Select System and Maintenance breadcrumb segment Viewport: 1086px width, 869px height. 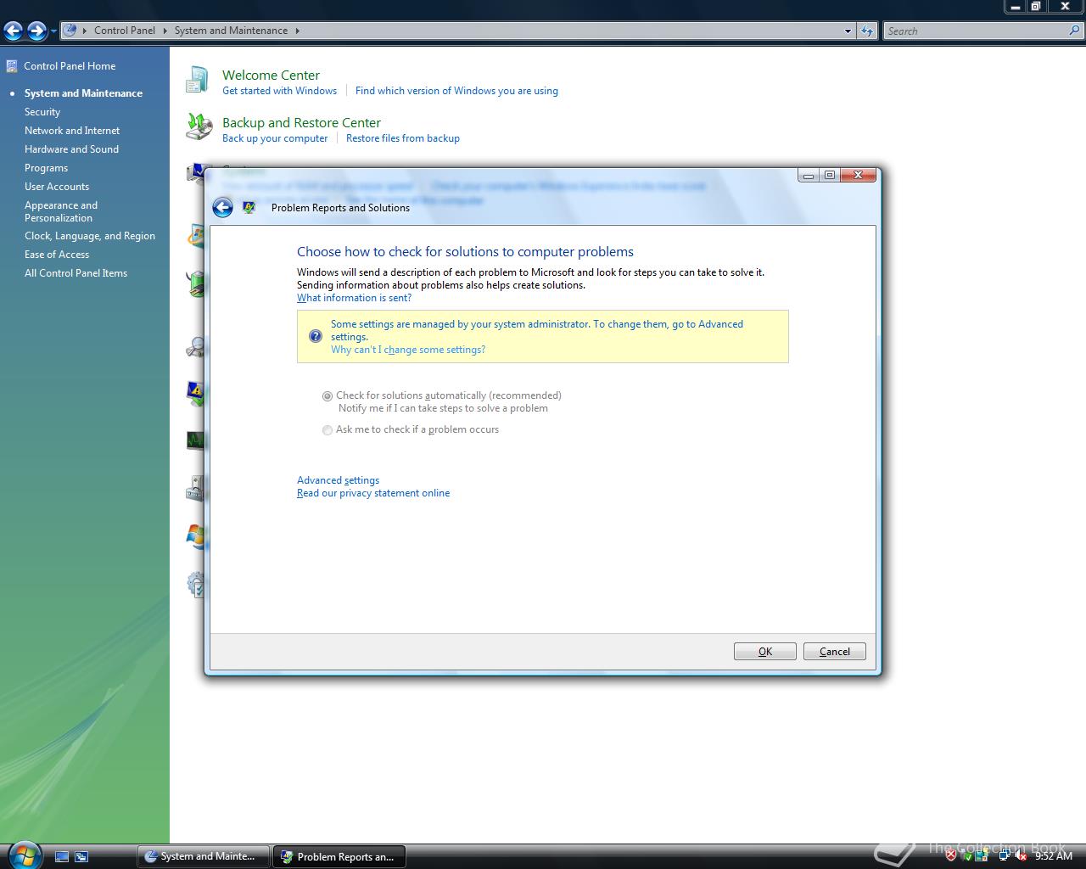[x=231, y=31]
